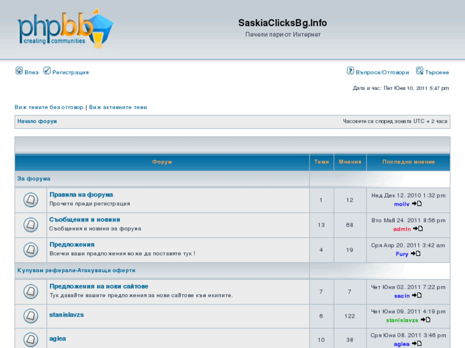Click the Последно мнение column header
Image resolution: width=465 pixels, height=348 pixels.
pos(408,162)
